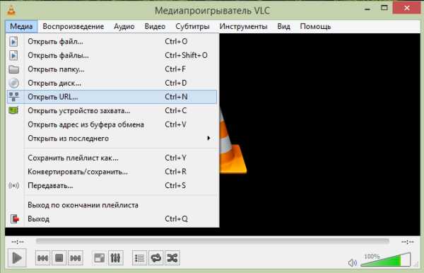Adjust the volume slider level
This screenshot has height=273, width=424.
point(386,260)
